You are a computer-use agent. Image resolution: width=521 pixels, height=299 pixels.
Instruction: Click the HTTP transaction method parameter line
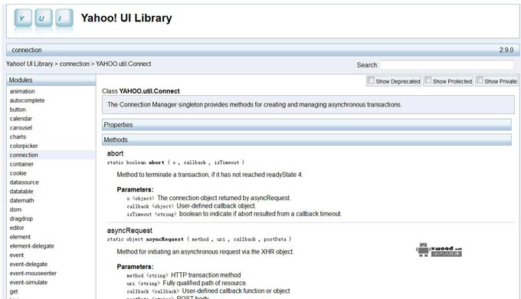(184, 275)
